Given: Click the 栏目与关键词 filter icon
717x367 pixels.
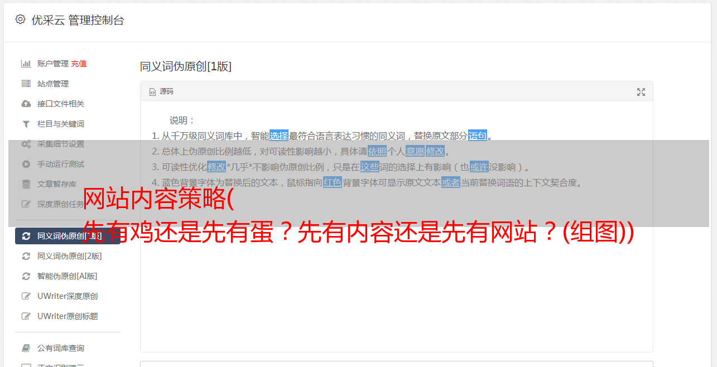Looking at the screenshot, I should tap(26, 124).
